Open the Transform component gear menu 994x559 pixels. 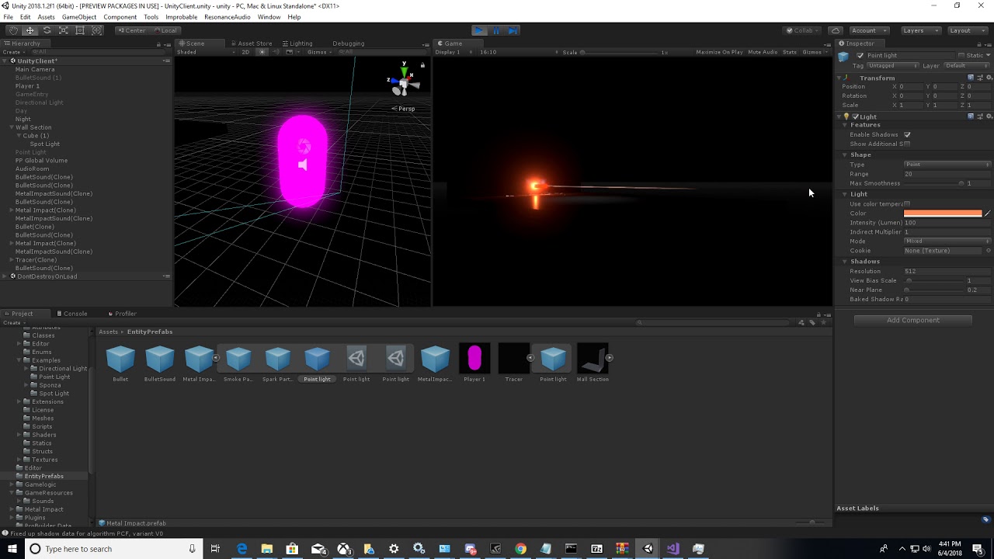point(989,78)
